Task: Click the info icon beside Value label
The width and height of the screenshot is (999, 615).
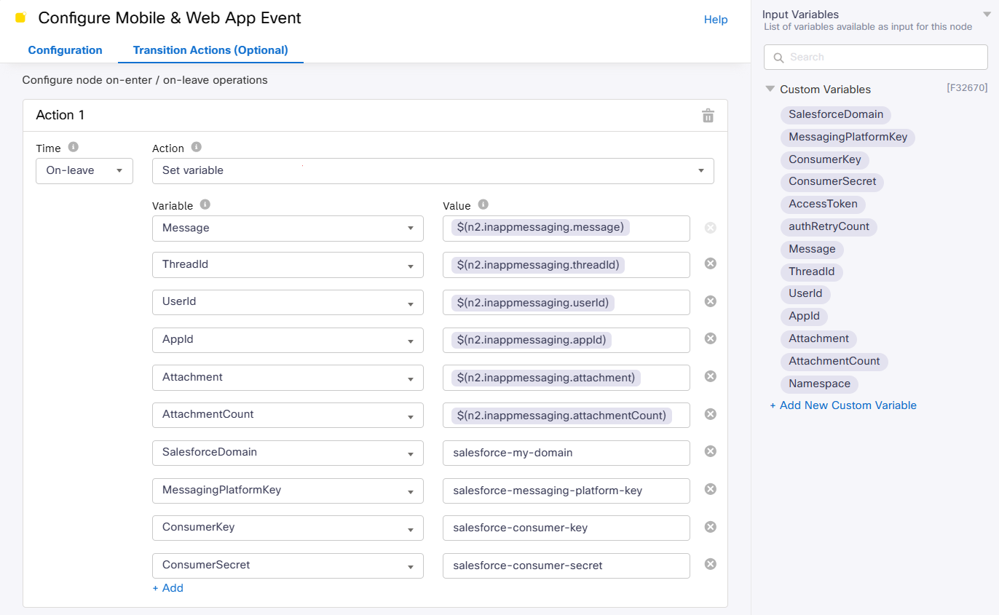Action: pyautogui.click(x=483, y=205)
